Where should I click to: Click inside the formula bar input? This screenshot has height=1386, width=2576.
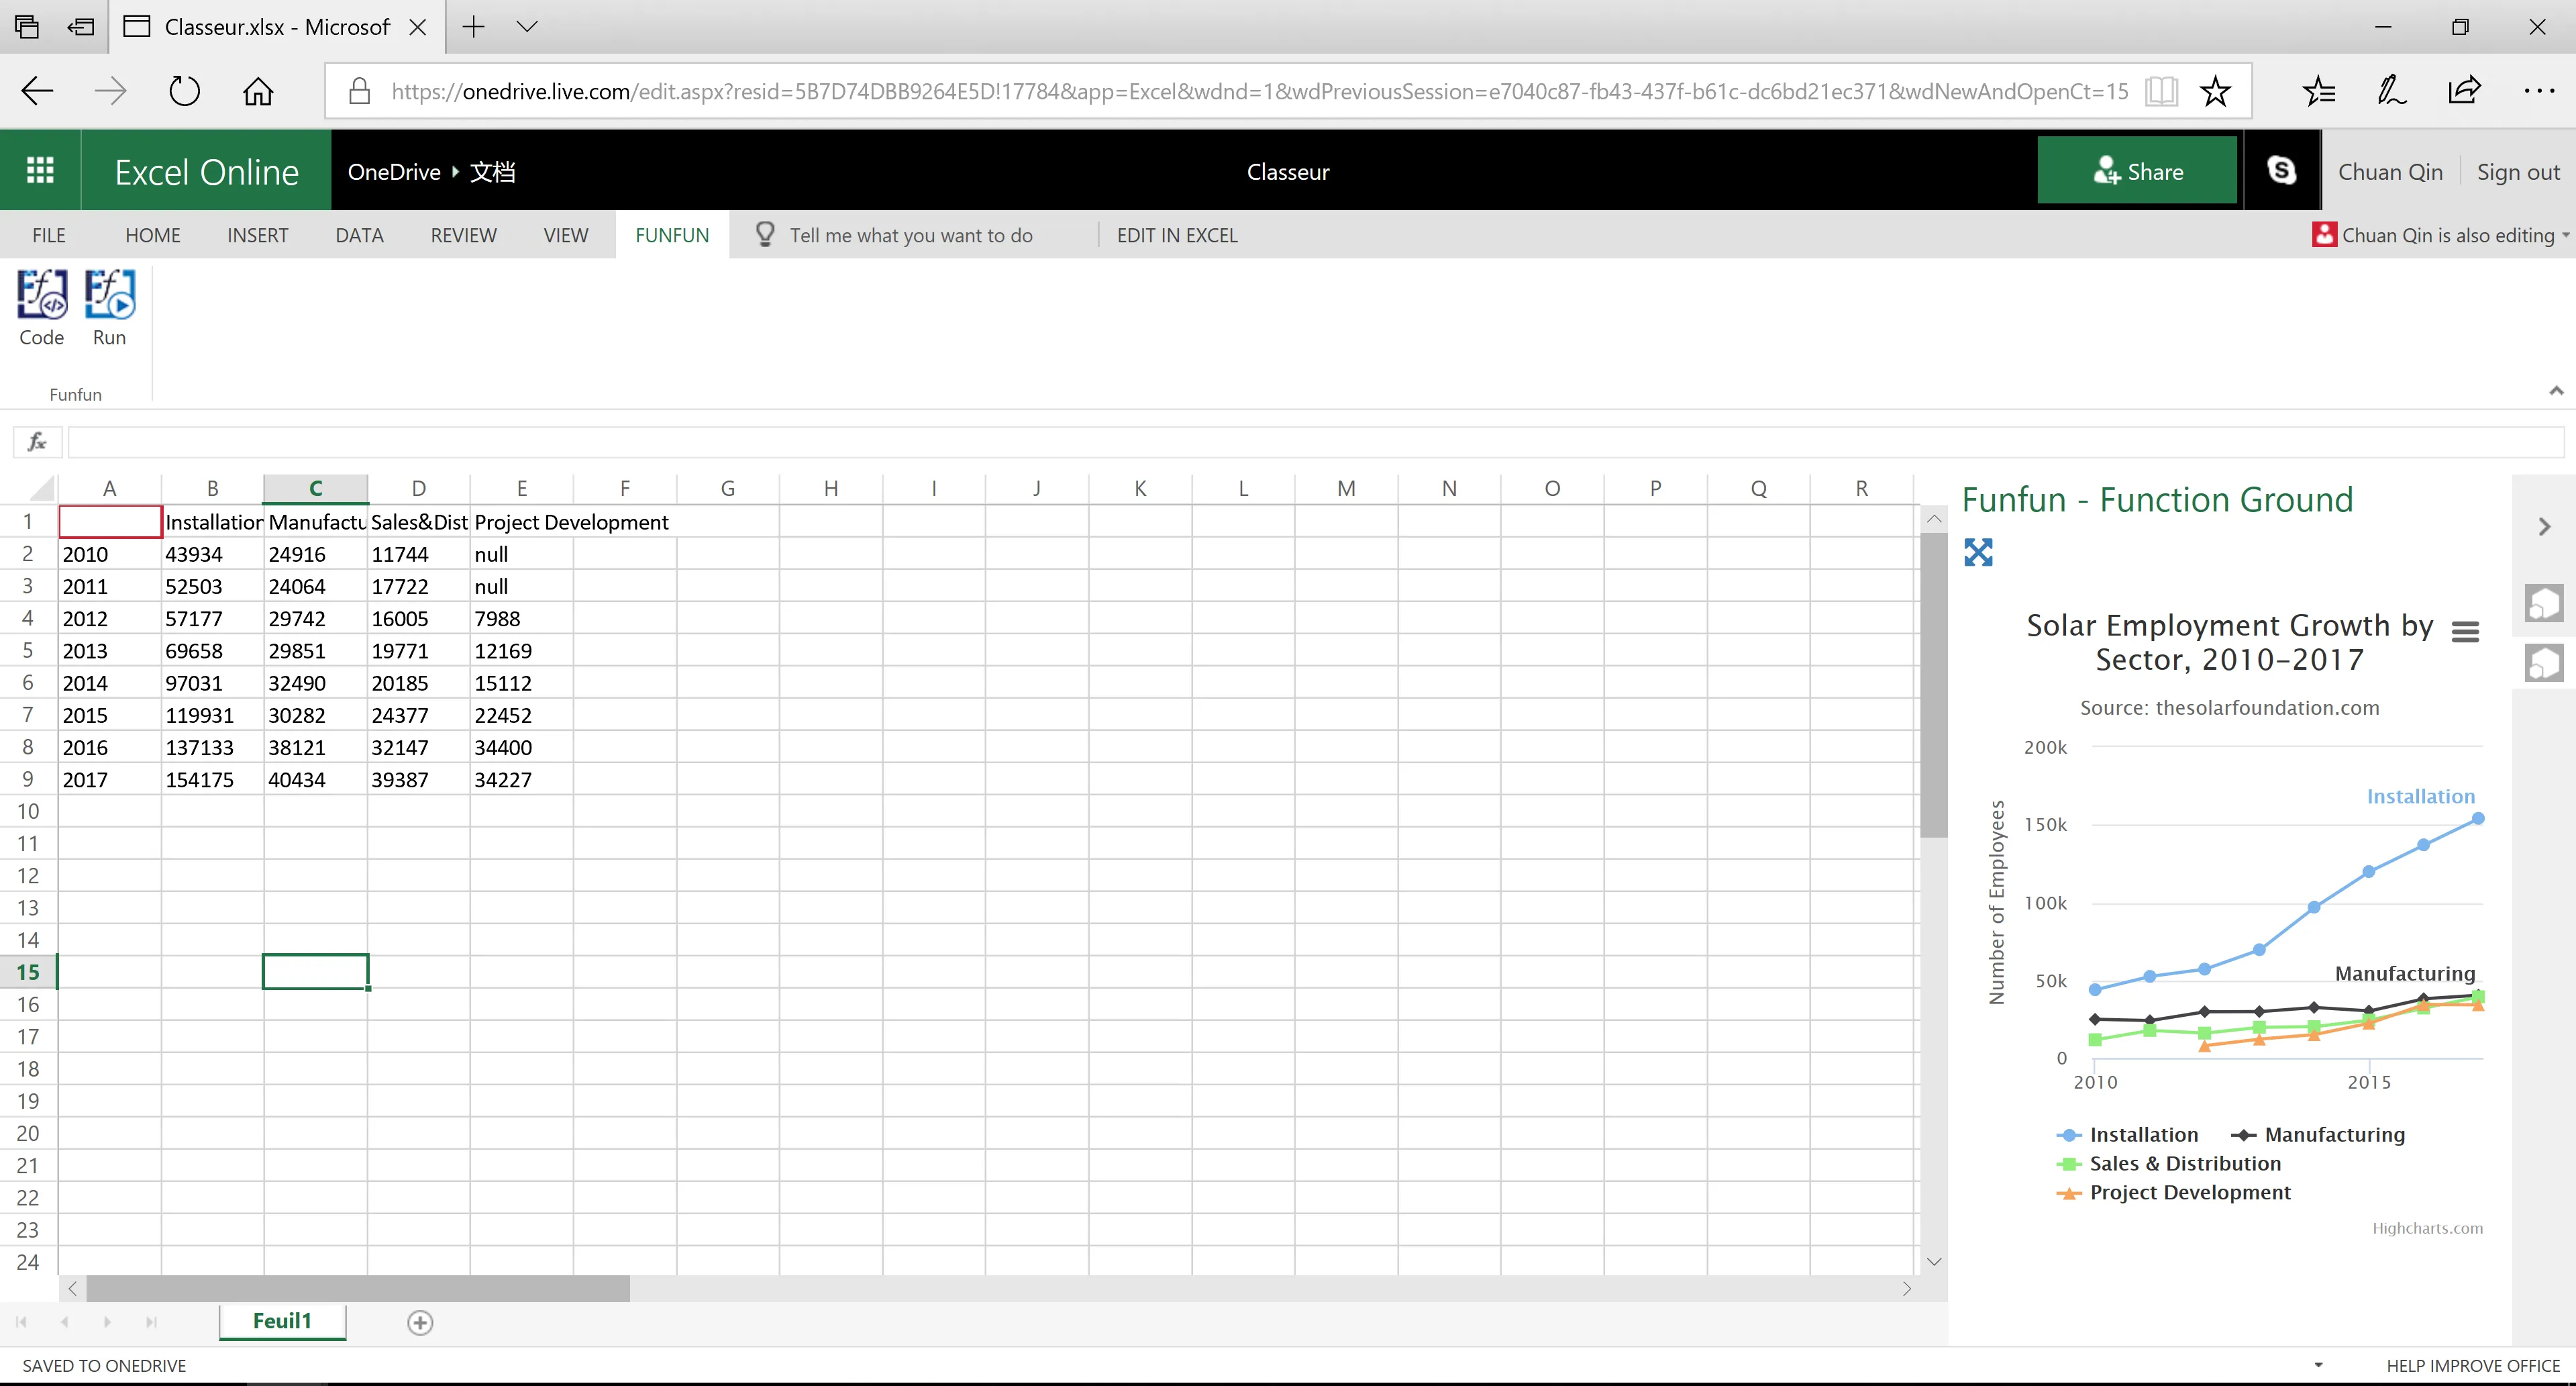click(x=1300, y=441)
